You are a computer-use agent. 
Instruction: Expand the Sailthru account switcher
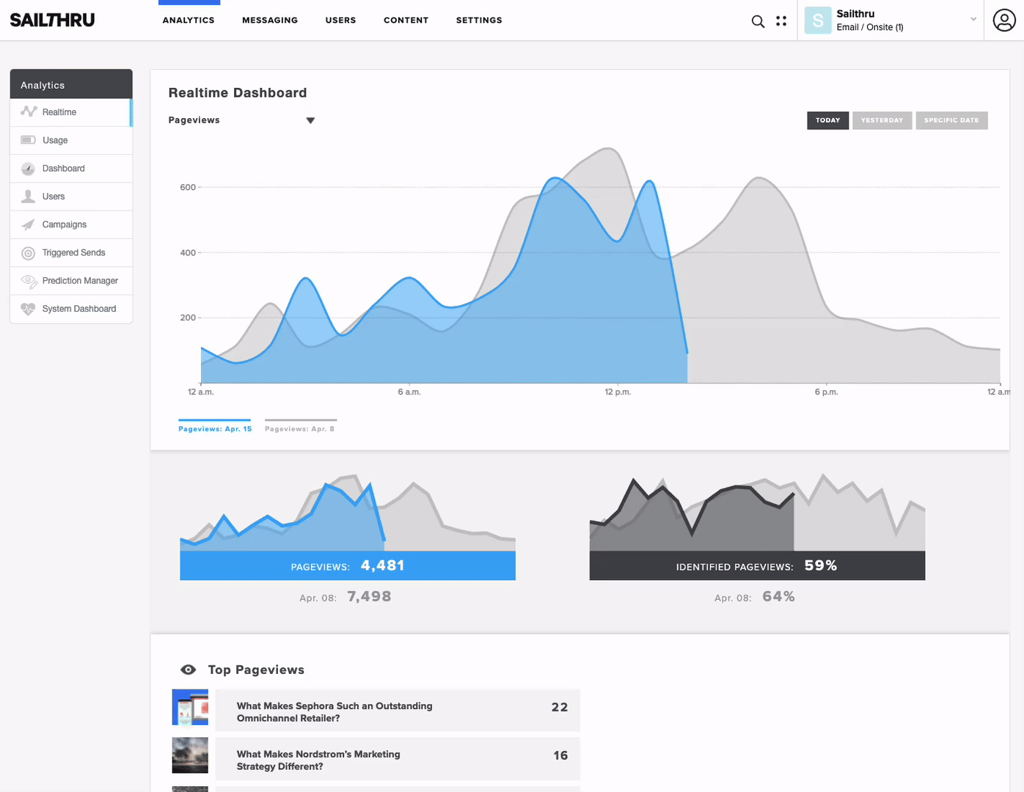973,20
